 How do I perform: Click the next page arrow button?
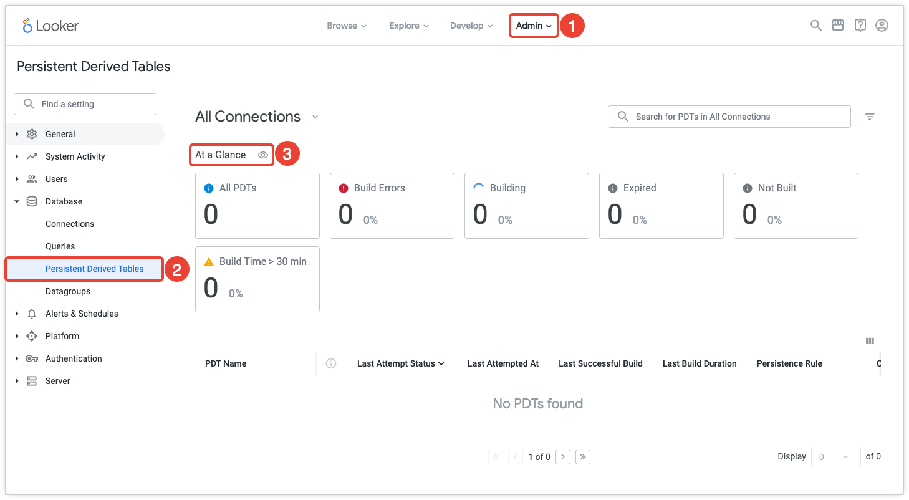click(563, 457)
